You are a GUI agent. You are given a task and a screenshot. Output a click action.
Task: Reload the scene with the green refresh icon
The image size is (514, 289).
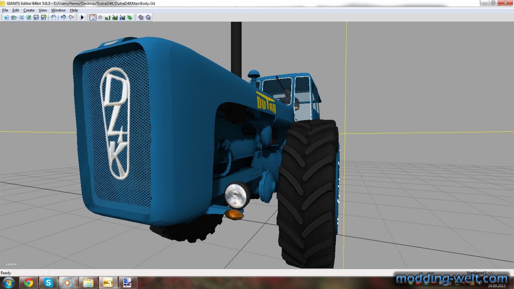(x=29, y=17)
